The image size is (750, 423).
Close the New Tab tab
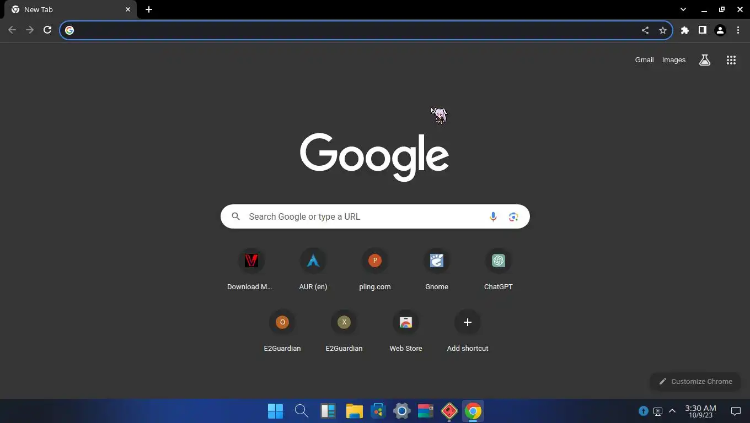click(128, 9)
